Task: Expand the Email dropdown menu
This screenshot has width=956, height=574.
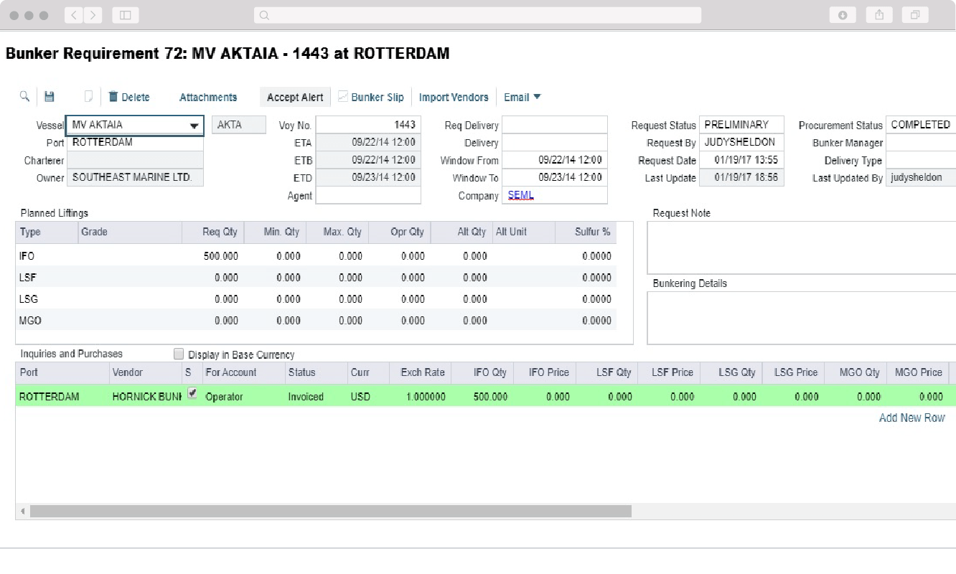Action: click(522, 97)
